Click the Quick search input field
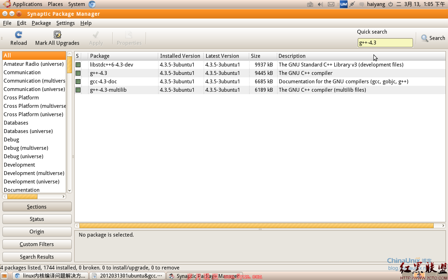 point(385,43)
